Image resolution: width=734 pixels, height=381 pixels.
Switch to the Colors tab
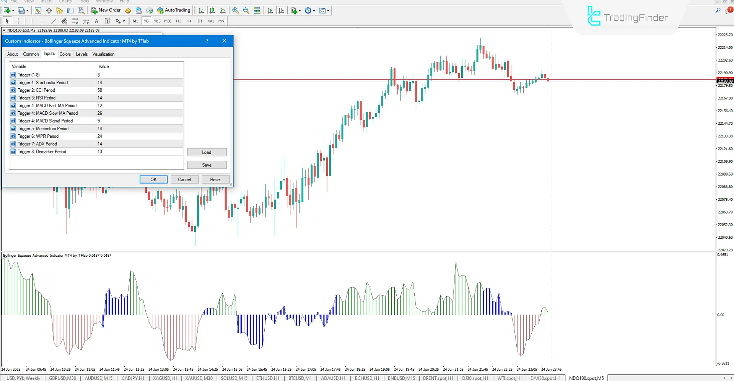pos(65,54)
